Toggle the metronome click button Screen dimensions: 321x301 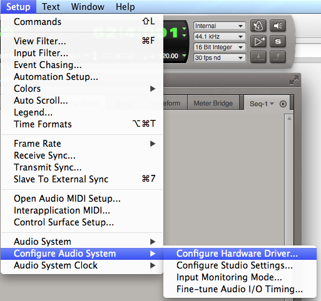pos(258,26)
